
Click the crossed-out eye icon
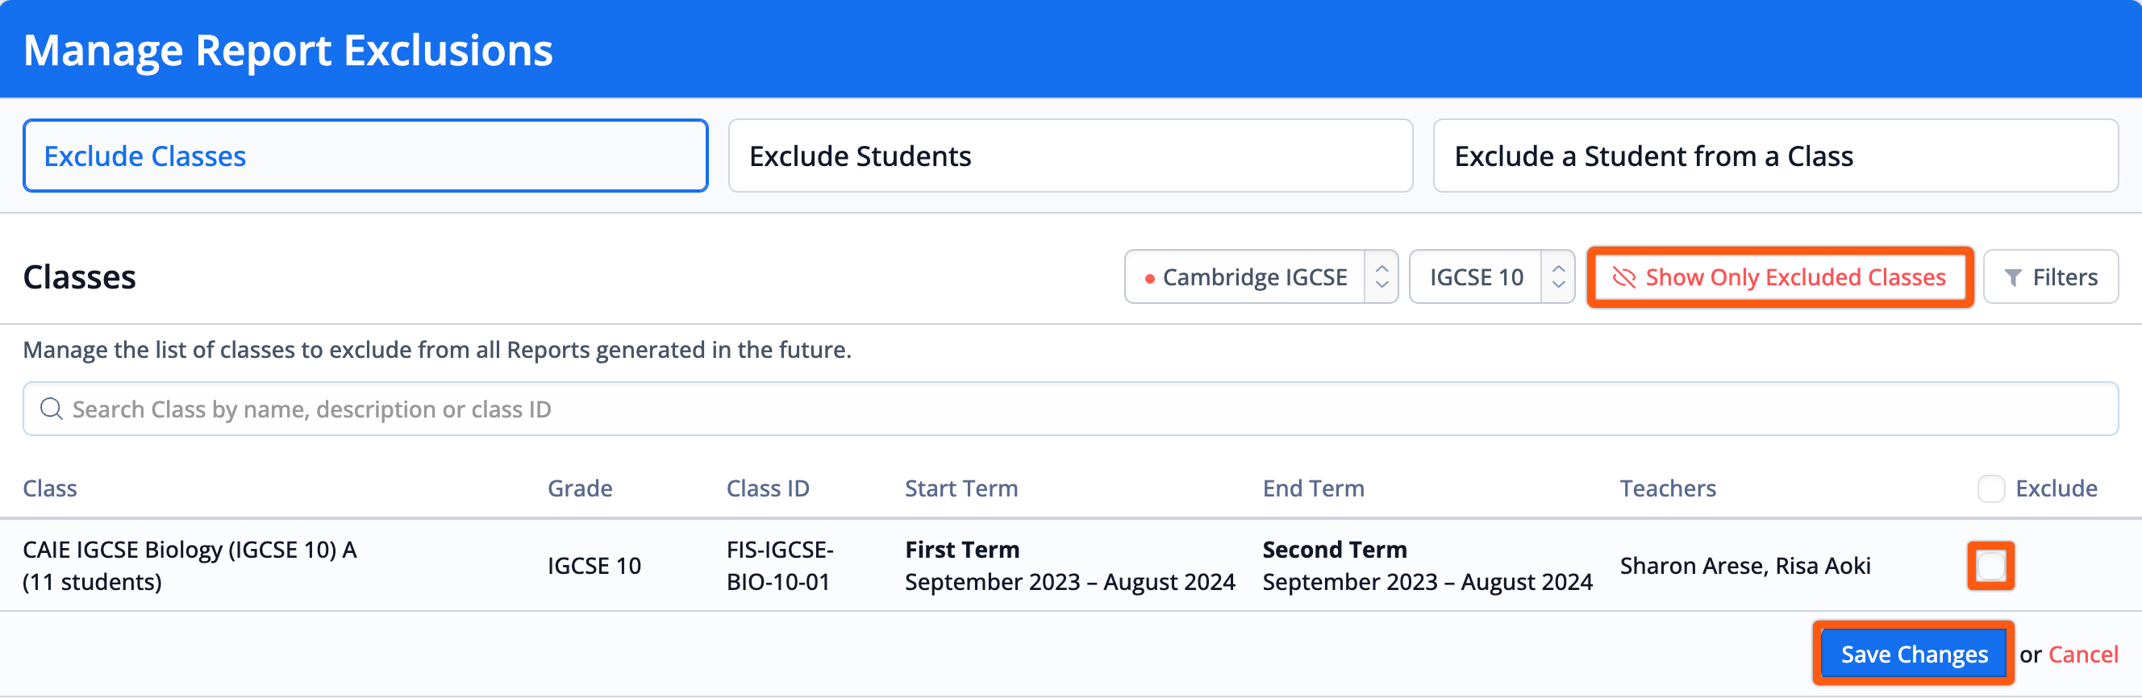coord(1624,277)
